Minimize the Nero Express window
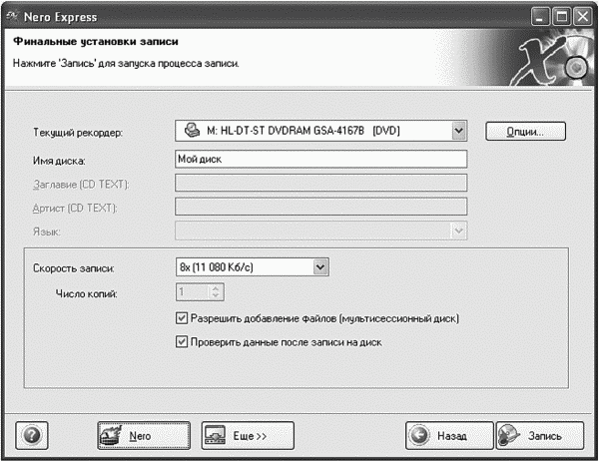Viewport: 599px width, 461px height. 540,17
